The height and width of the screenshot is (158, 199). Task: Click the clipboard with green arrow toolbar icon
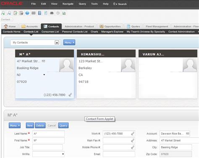click(15, 13)
